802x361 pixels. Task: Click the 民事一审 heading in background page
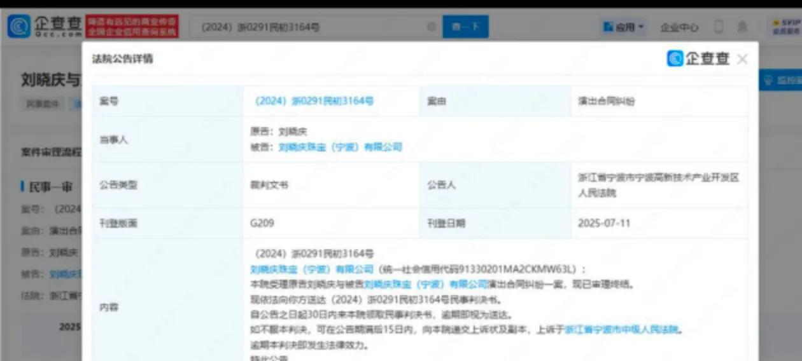50,187
